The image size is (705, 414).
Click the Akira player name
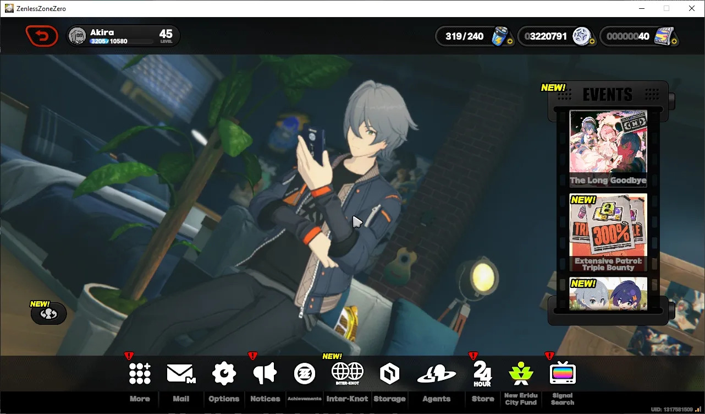point(102,32)
